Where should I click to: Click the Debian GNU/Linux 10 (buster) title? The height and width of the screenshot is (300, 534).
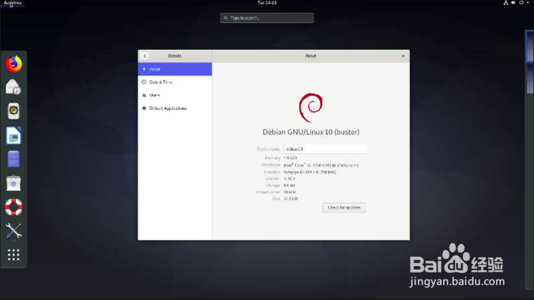(x=311, y=132)
